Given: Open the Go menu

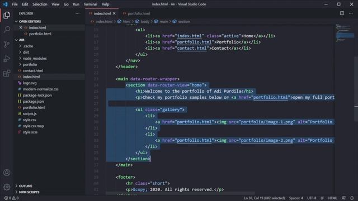Looking at the screenshot, I should click(x=66, y=4).
